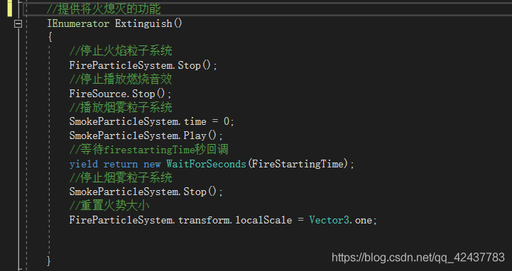The height and width of the screenshot is (271, 512).
Task: Click the line FireParticleSystem.Stop();
Action: pyautogui.click(x=143, y=65)
